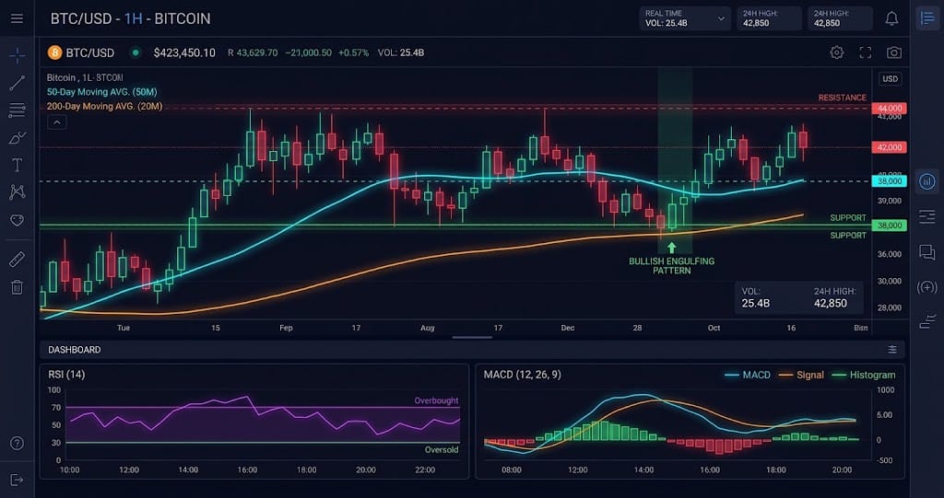The width and height of the screenshot is (944, 498).
Task: Open chart settings gear icon
Action: coord(837,52)
